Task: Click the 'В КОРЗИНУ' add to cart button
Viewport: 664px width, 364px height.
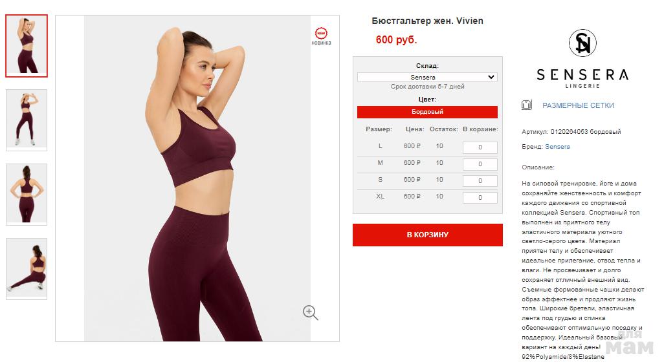Action: click(428, 235)
